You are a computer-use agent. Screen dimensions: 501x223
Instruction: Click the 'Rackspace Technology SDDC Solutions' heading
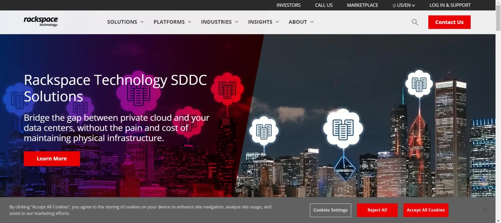[x=115, y=88]
